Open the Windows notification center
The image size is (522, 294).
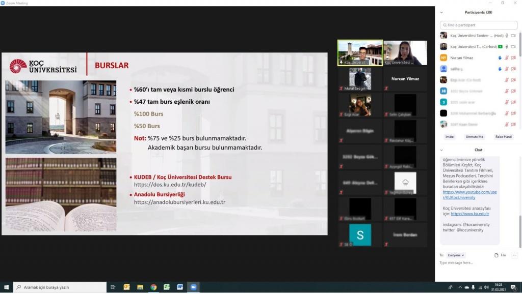click(x=513, y=287)
